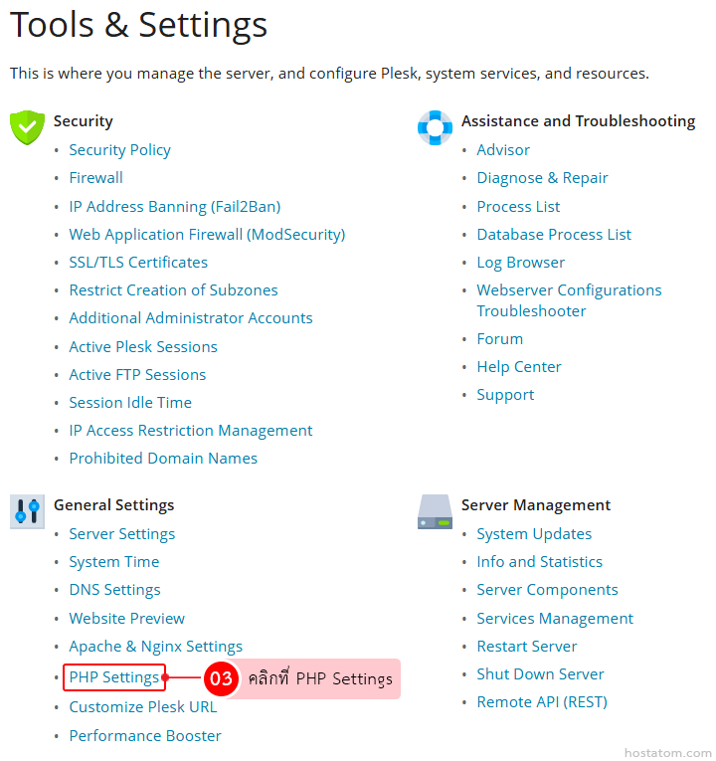Click the General Settings sliders icon
This screenshot has height=761, width=716.
click(27, 511)
